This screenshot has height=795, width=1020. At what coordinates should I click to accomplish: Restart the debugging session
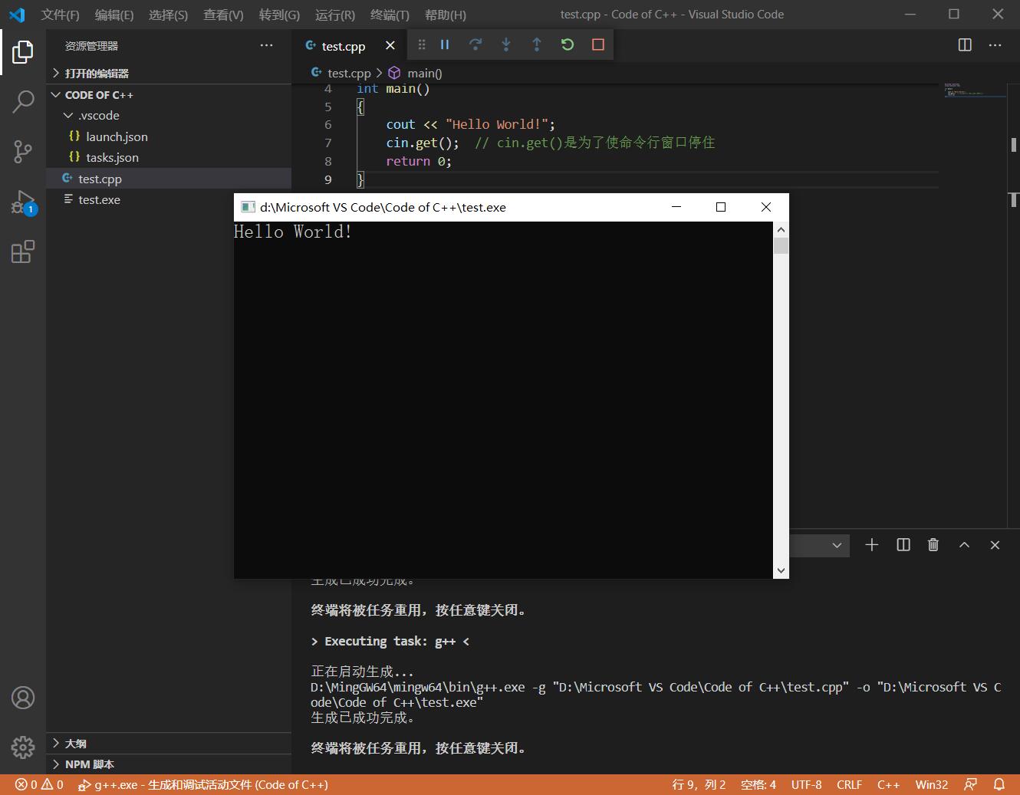(x=568, y=45)
